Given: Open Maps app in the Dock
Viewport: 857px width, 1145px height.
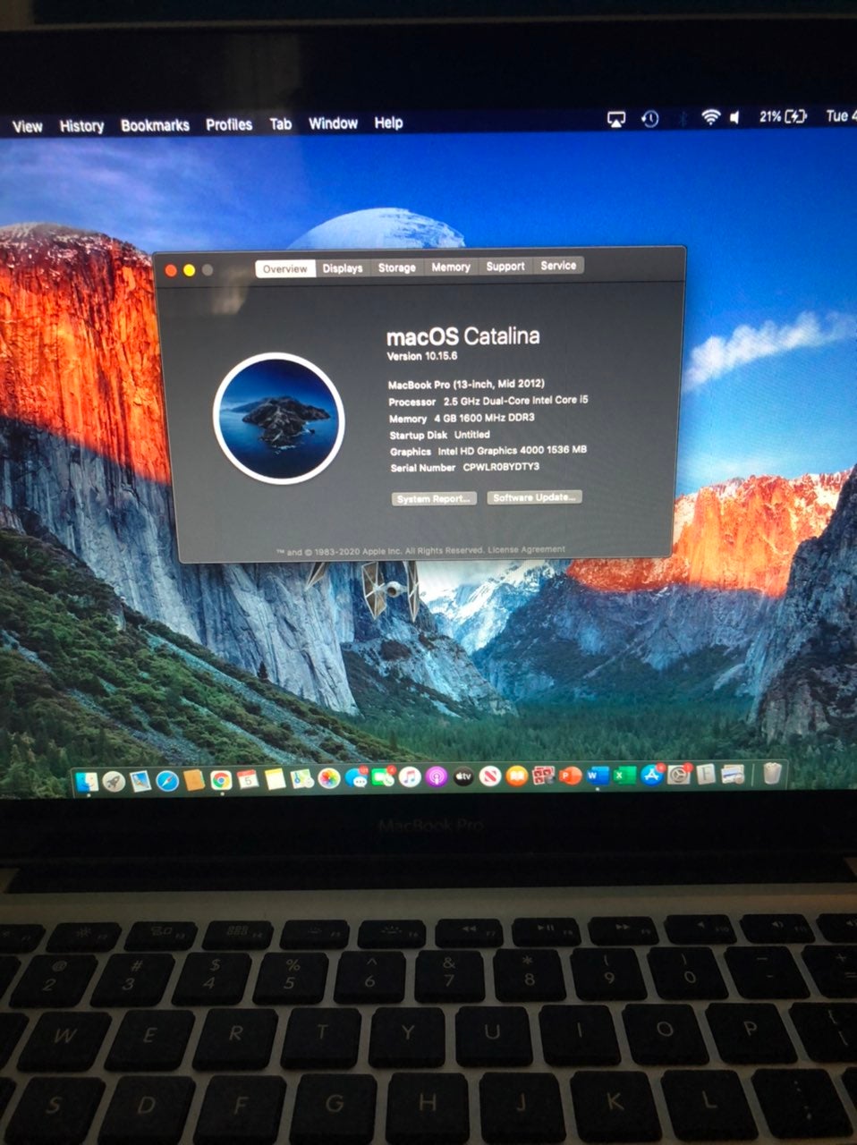Looking at the screenshot, I should tap(301, 779).
